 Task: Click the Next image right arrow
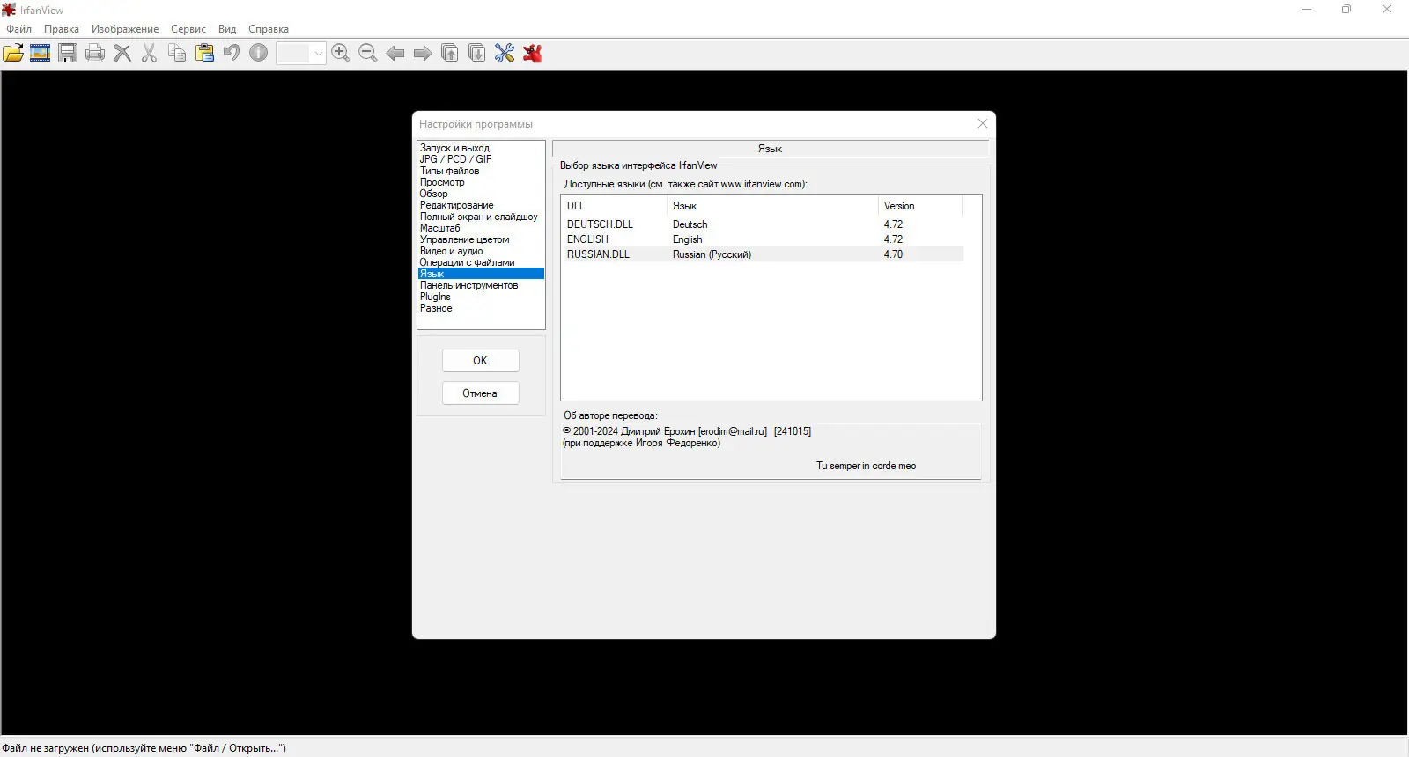point(423,53)
